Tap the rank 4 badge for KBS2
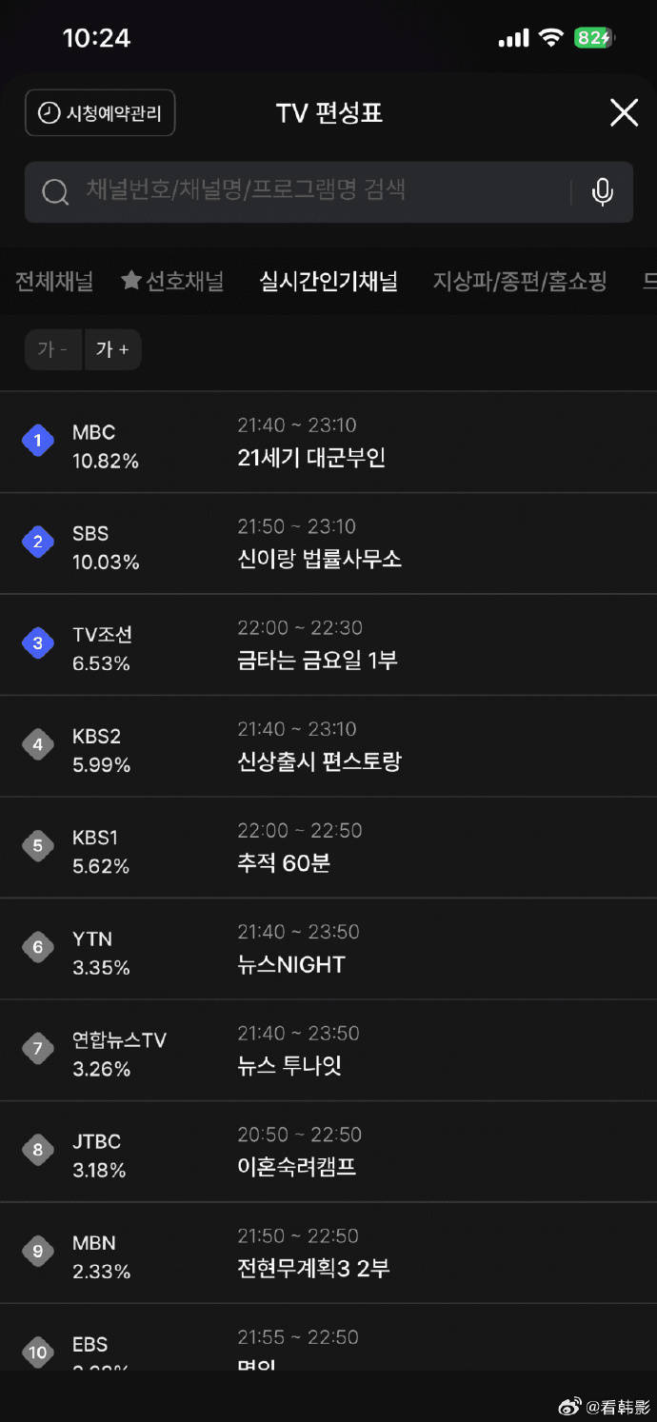Image resolution: width=657 pixels, height=1422 pixels. 38,744
